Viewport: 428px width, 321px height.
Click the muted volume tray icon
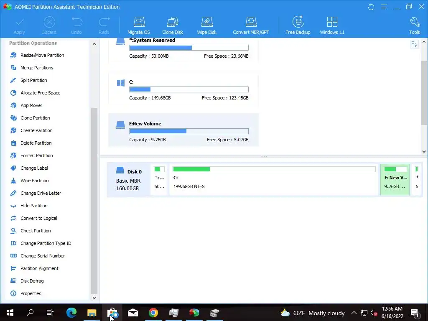374,313
